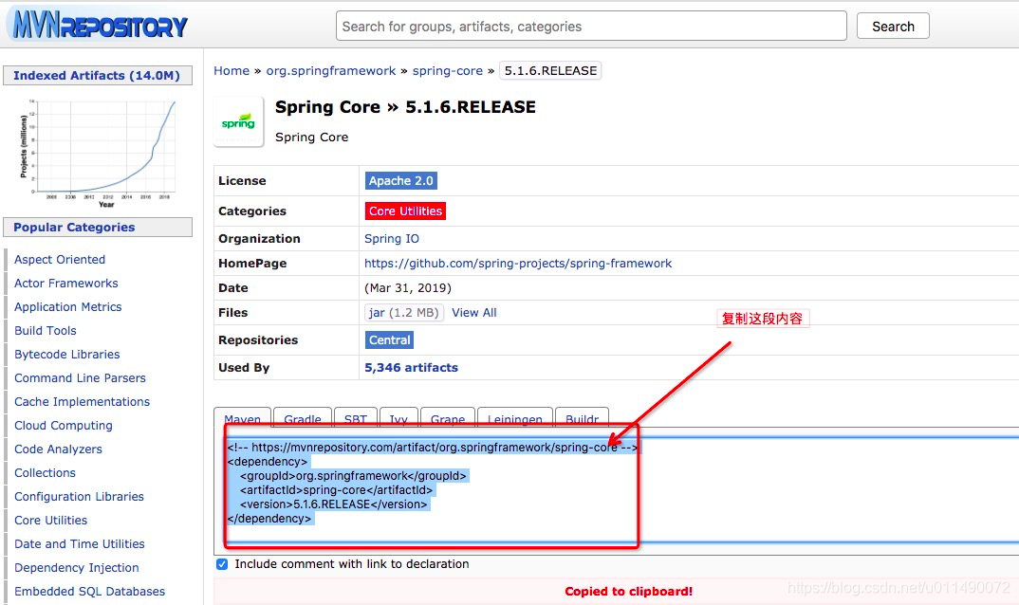
Task: Open the Embedded SQL Databases category
Action: click(x=90, y=592)
